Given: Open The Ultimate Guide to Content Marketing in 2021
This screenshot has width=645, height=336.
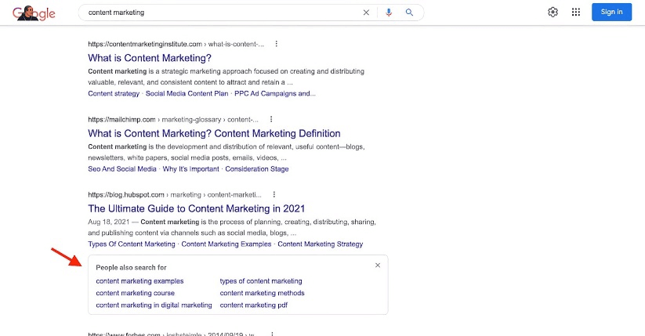Looking at the screenshot, I should point(196,208).
